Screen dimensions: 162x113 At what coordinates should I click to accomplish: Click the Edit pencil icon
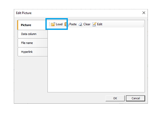click(x=94, y=24)
